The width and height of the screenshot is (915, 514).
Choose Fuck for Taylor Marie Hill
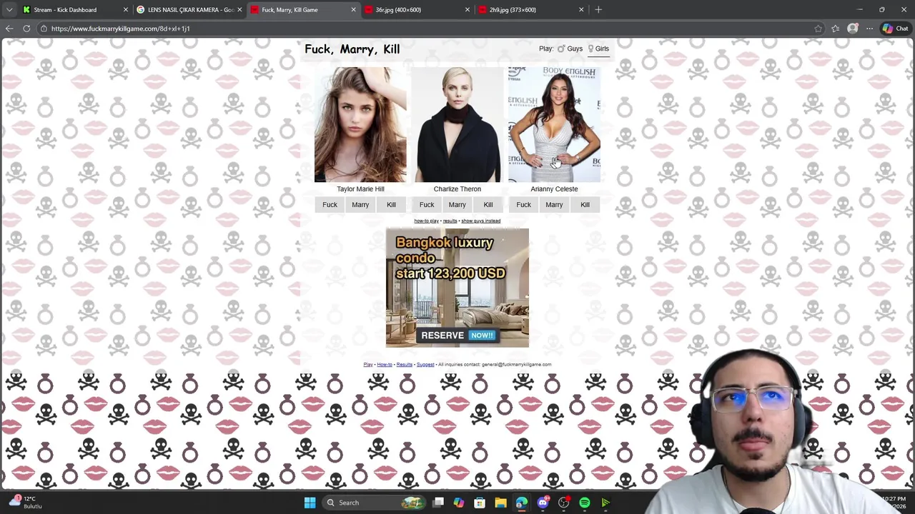330,205
